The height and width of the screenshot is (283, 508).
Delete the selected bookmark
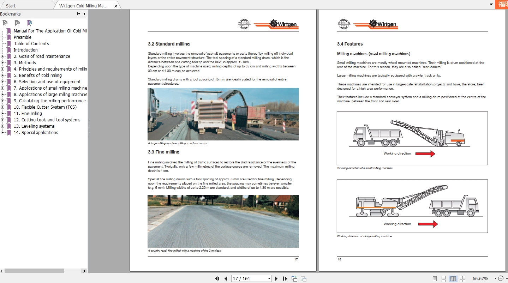[5, 23]
